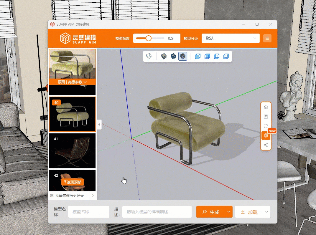This screenshot has width=316, height=235.
Task: Toggle the first solid blue cube view
Action: click(198, 56)
